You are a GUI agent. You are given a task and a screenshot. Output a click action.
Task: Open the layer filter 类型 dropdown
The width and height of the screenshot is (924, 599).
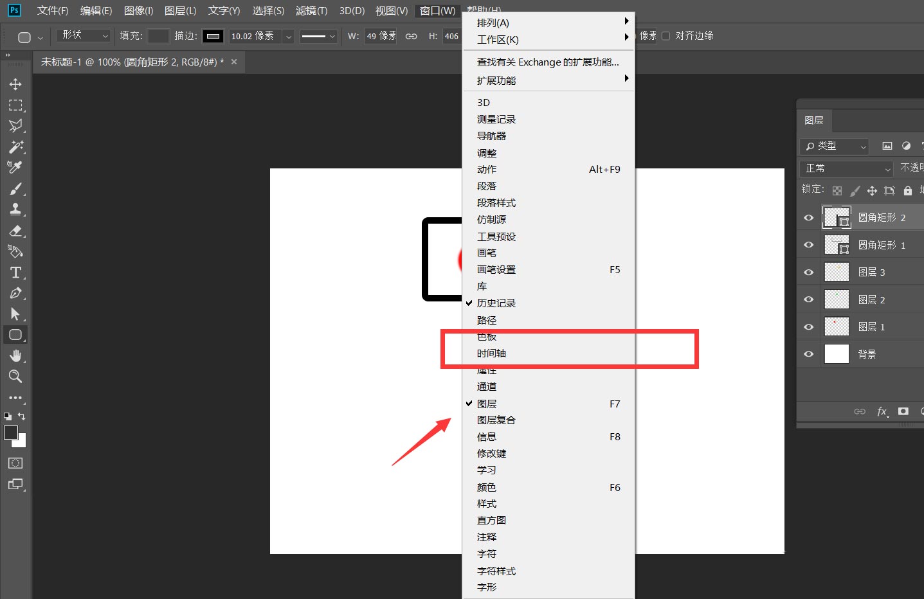tap(834, 147)
